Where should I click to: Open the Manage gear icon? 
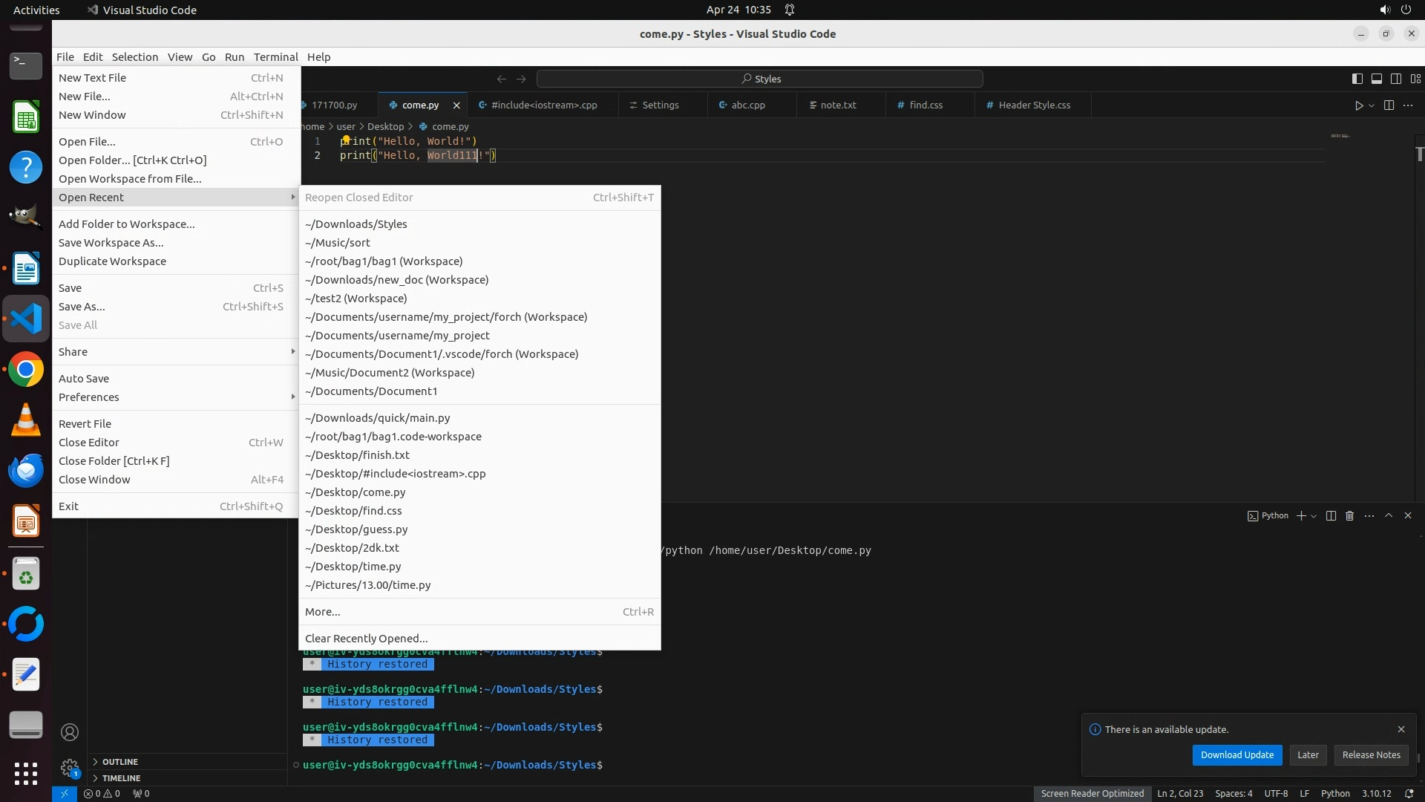coord(70,768)
